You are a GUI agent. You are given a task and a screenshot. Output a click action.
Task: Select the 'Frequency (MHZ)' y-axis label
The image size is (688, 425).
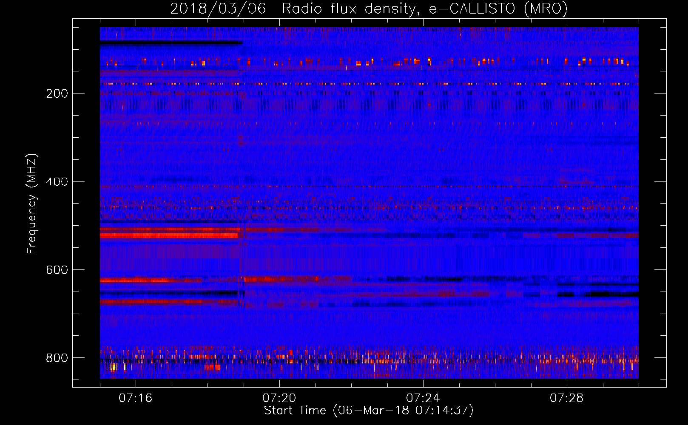point(32,204)
